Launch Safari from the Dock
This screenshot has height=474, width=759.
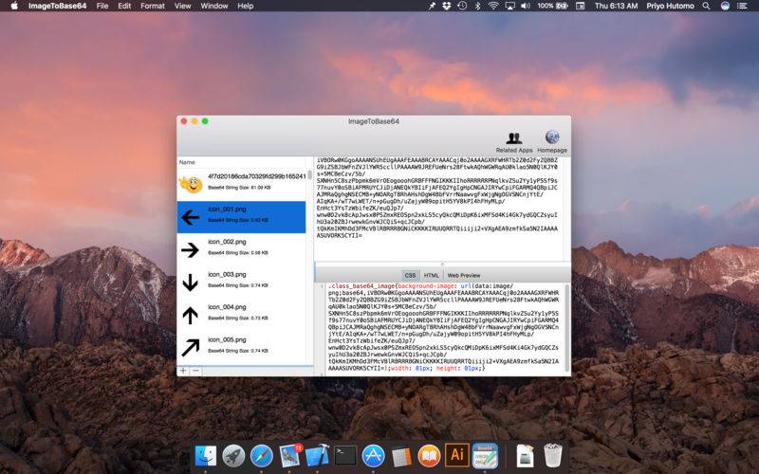[262, 456]
